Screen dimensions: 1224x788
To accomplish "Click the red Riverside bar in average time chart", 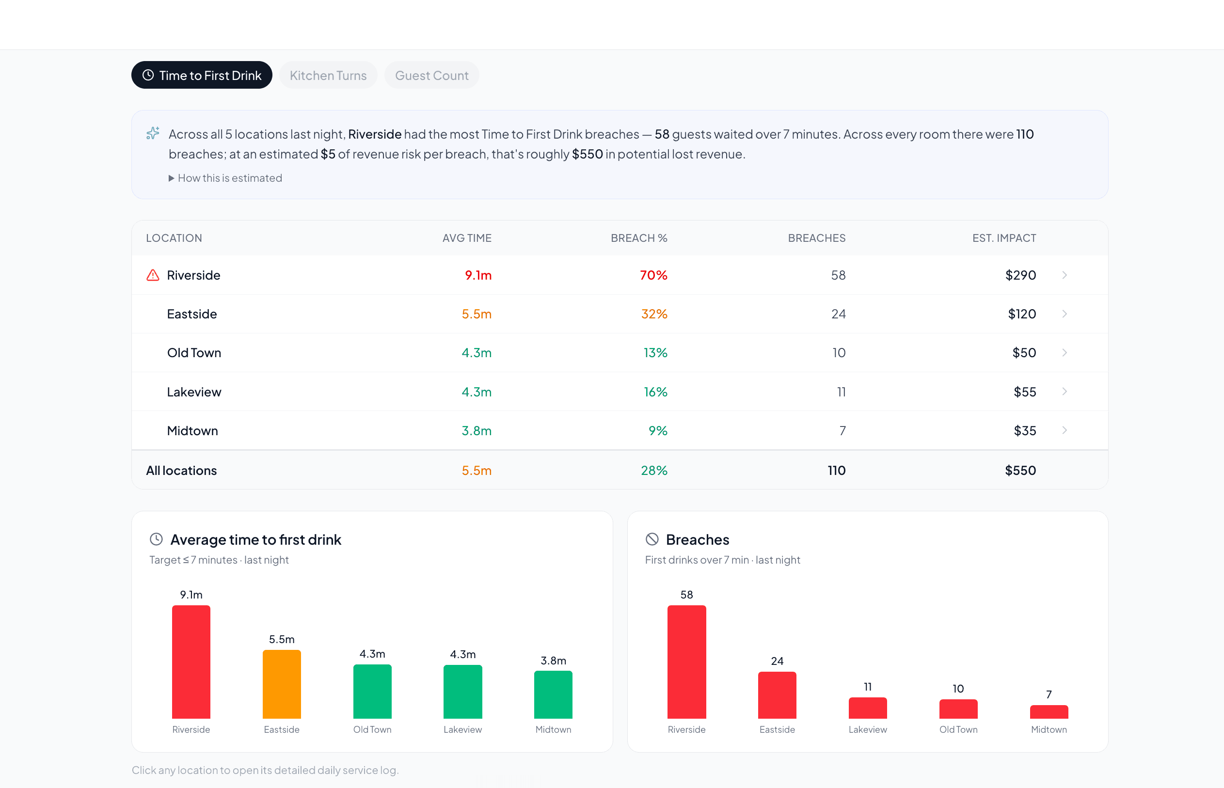I will (x=191, y=662).
